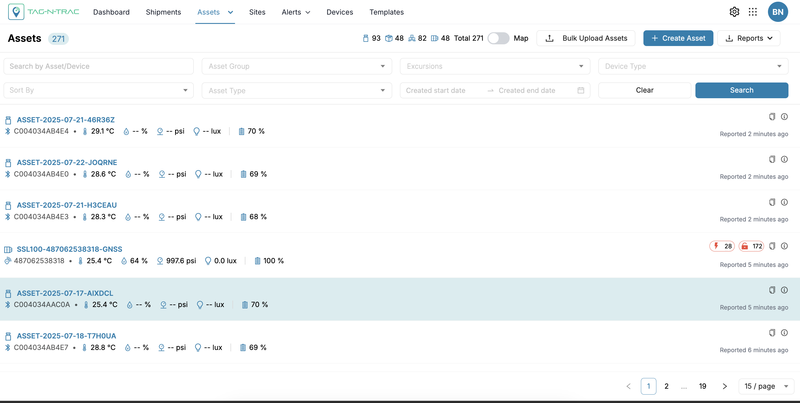Open the settings gear icon
The height and width of the screenshot is (403, 800).
734,12
